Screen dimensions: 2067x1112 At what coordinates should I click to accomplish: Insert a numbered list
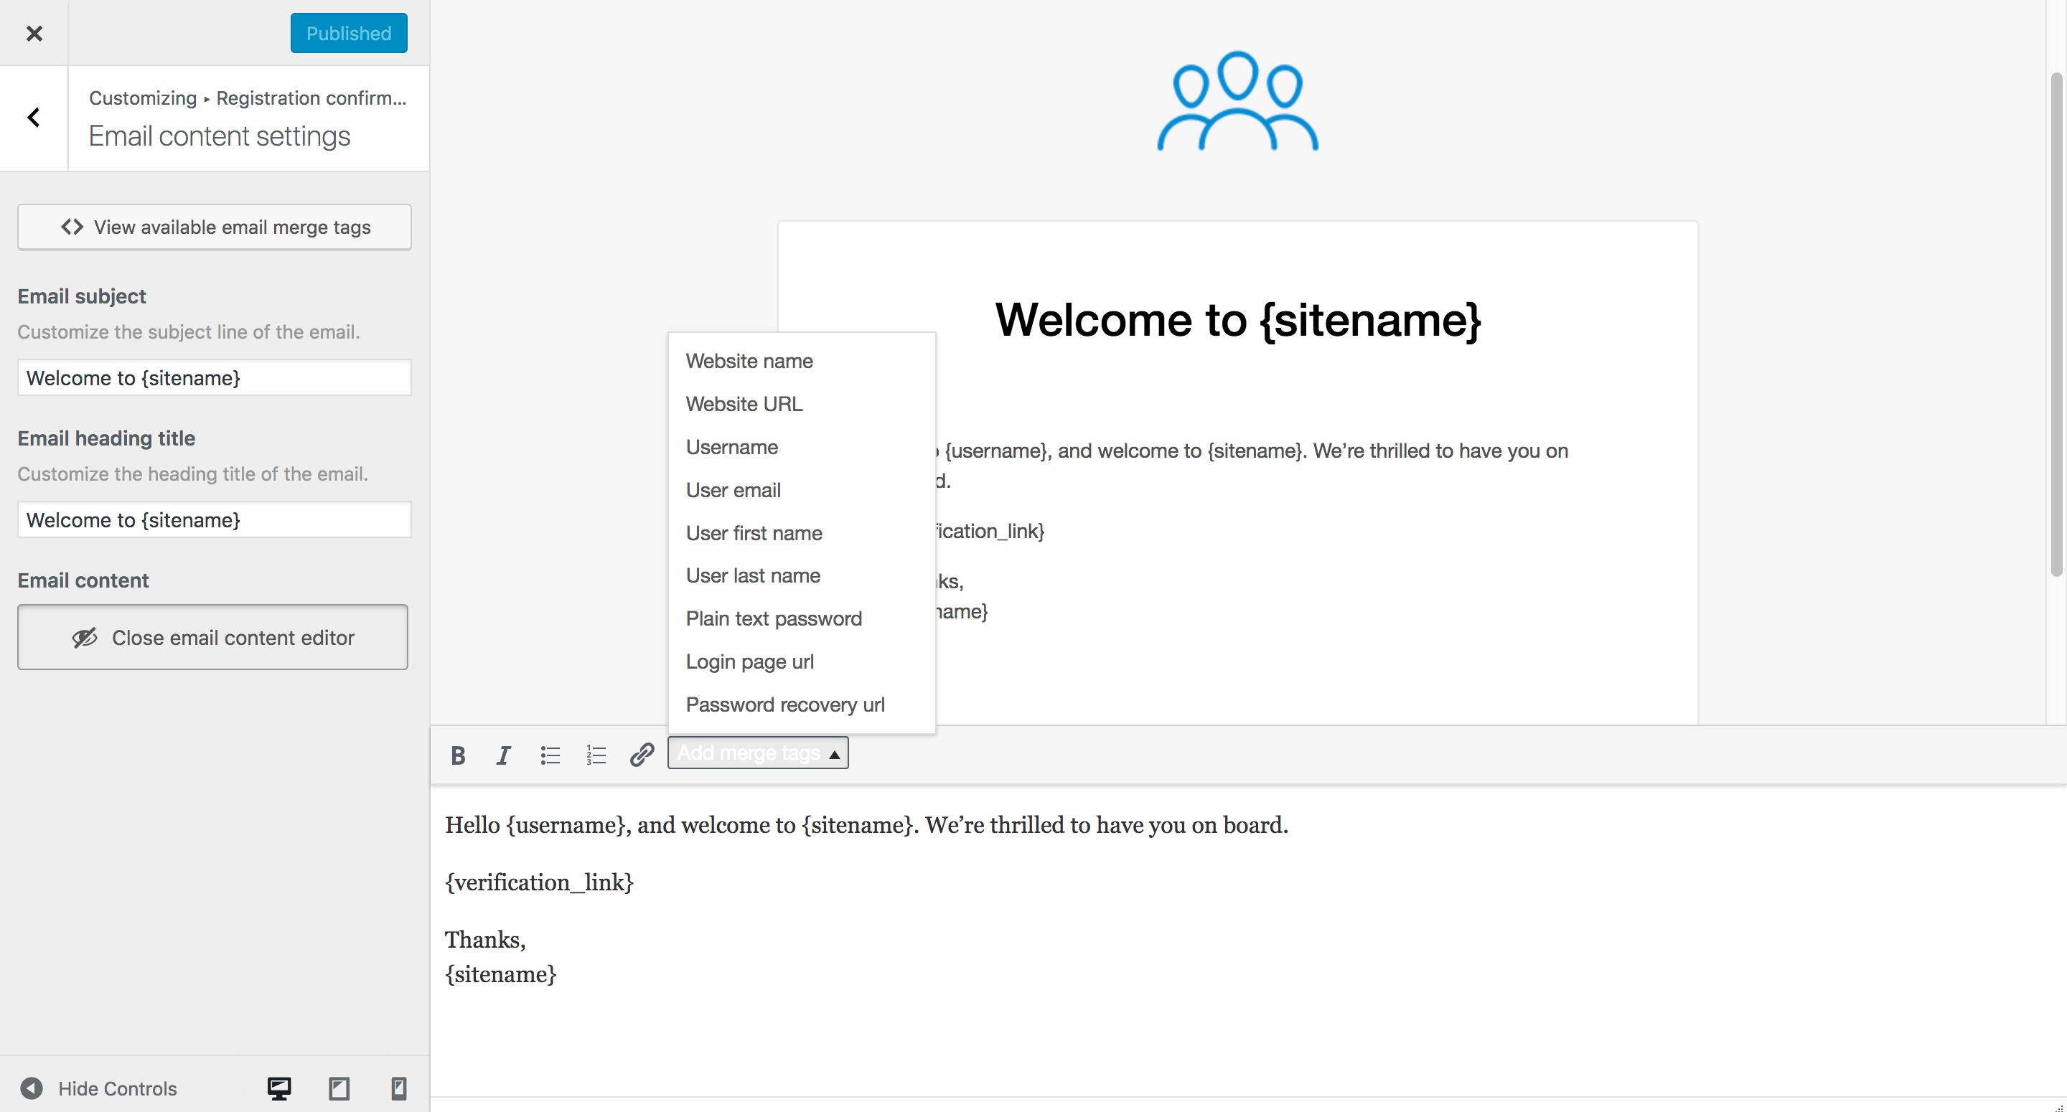[596, 754]
